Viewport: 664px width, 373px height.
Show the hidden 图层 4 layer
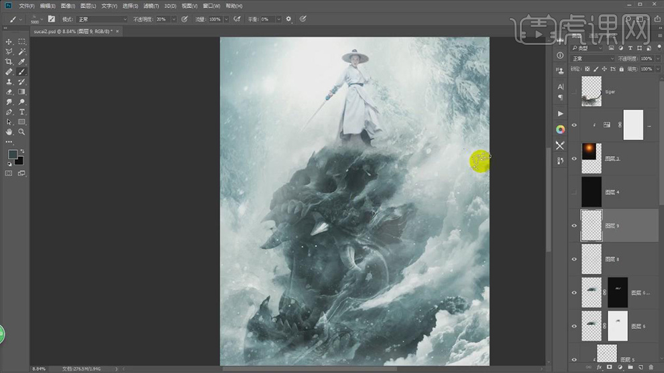[574, 192]
